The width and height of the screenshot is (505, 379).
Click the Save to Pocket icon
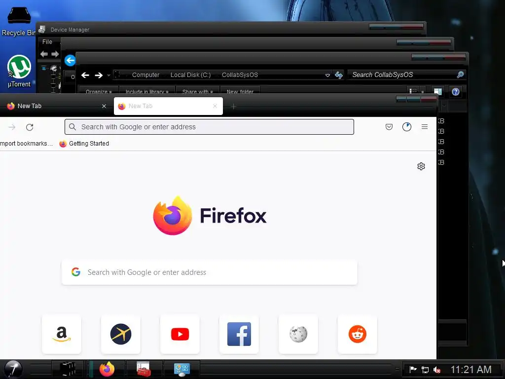389,127
